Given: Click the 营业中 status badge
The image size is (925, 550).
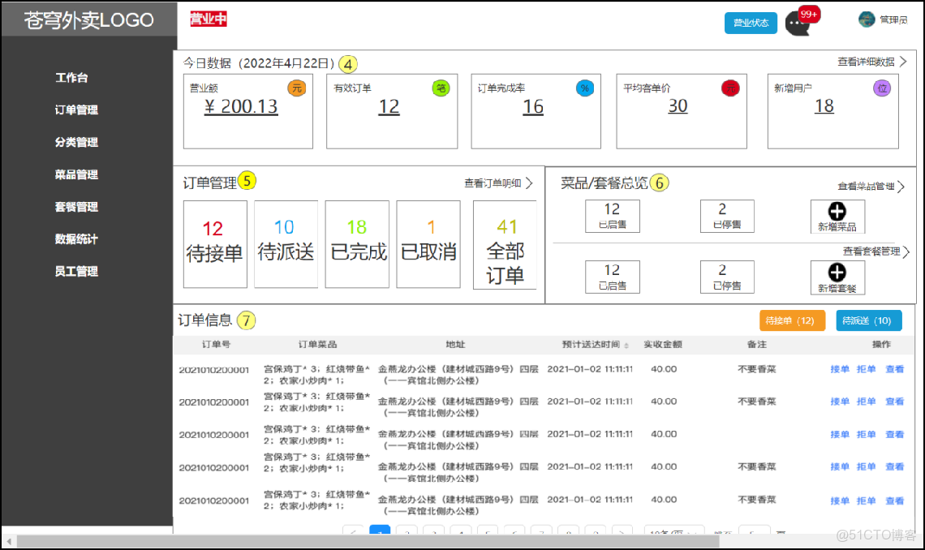Looking at the screenshot, I should (209, 18).
